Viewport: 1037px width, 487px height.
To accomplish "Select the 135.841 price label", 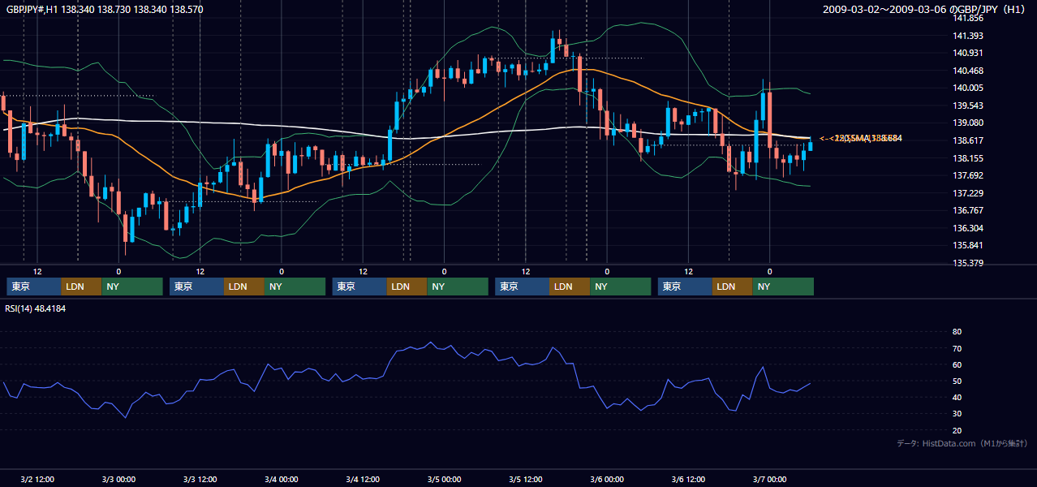I will pyautogui.click(x=969, y=245).
